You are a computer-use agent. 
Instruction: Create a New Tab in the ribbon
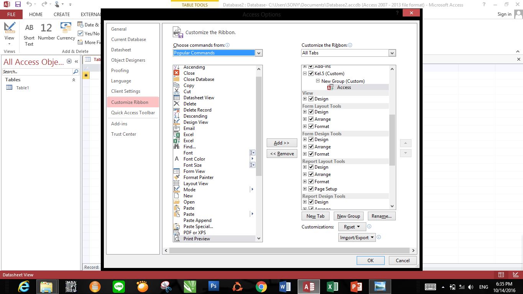coord(315,216)
